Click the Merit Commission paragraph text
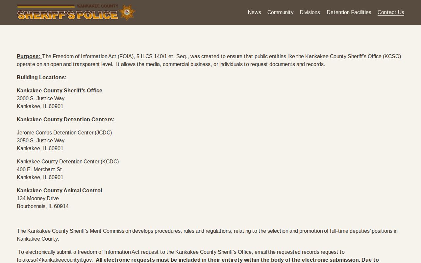Viewport: 421px width, 263px height. pyautogui.click(x=207, y=235)
